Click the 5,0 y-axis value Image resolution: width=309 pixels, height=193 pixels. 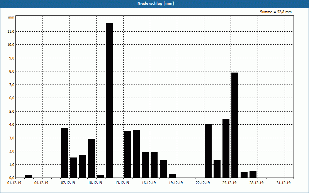pos(11,111)
